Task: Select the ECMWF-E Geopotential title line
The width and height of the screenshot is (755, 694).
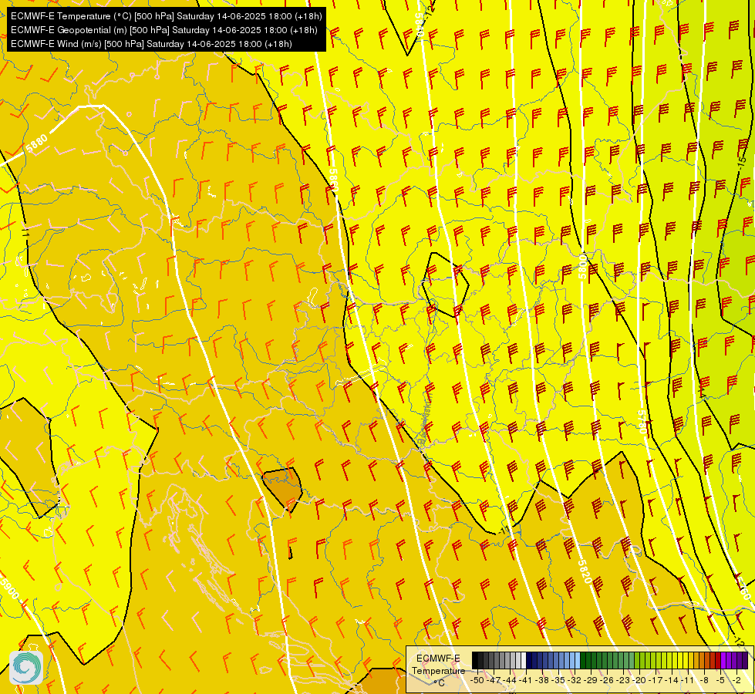Action: [x=163, y=30]
